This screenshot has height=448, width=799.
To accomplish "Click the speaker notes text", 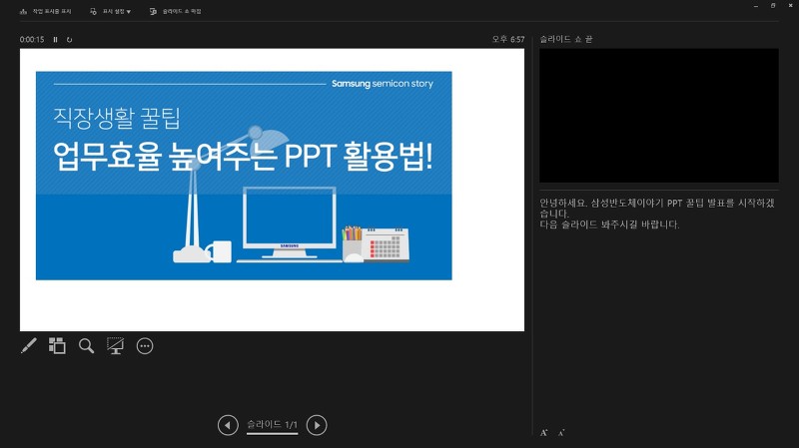I will point(657,214).
